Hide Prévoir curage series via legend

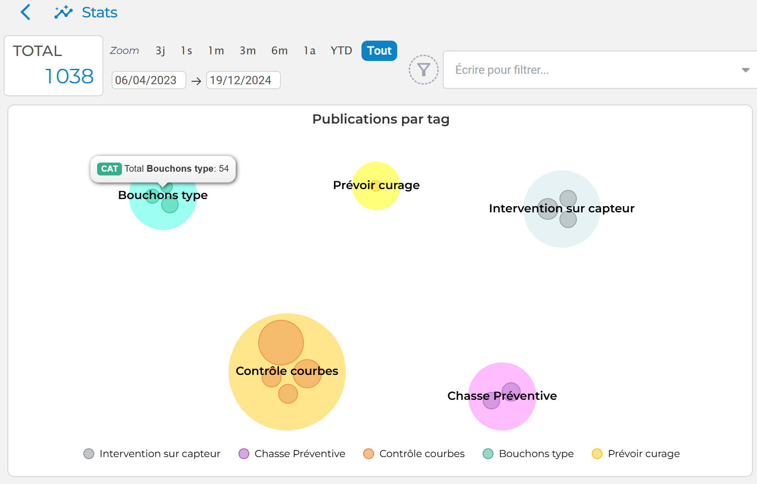click(x=636, y=454)
